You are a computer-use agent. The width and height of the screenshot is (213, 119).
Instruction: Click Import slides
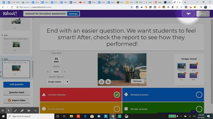tap(17, 100)
